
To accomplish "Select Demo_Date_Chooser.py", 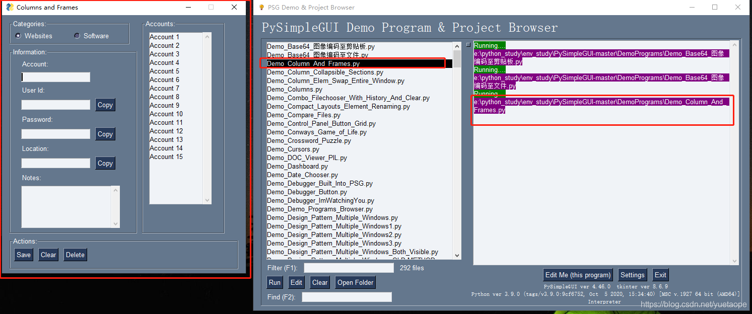I will [x=359, y=175].
